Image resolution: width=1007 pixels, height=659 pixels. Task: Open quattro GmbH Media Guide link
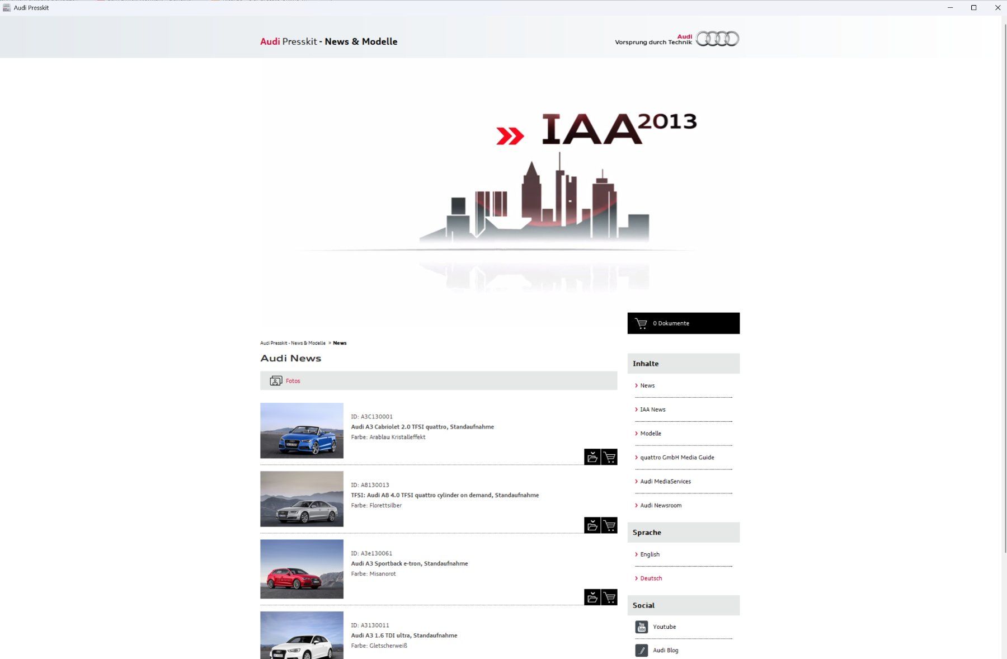(x=677, y=458)
